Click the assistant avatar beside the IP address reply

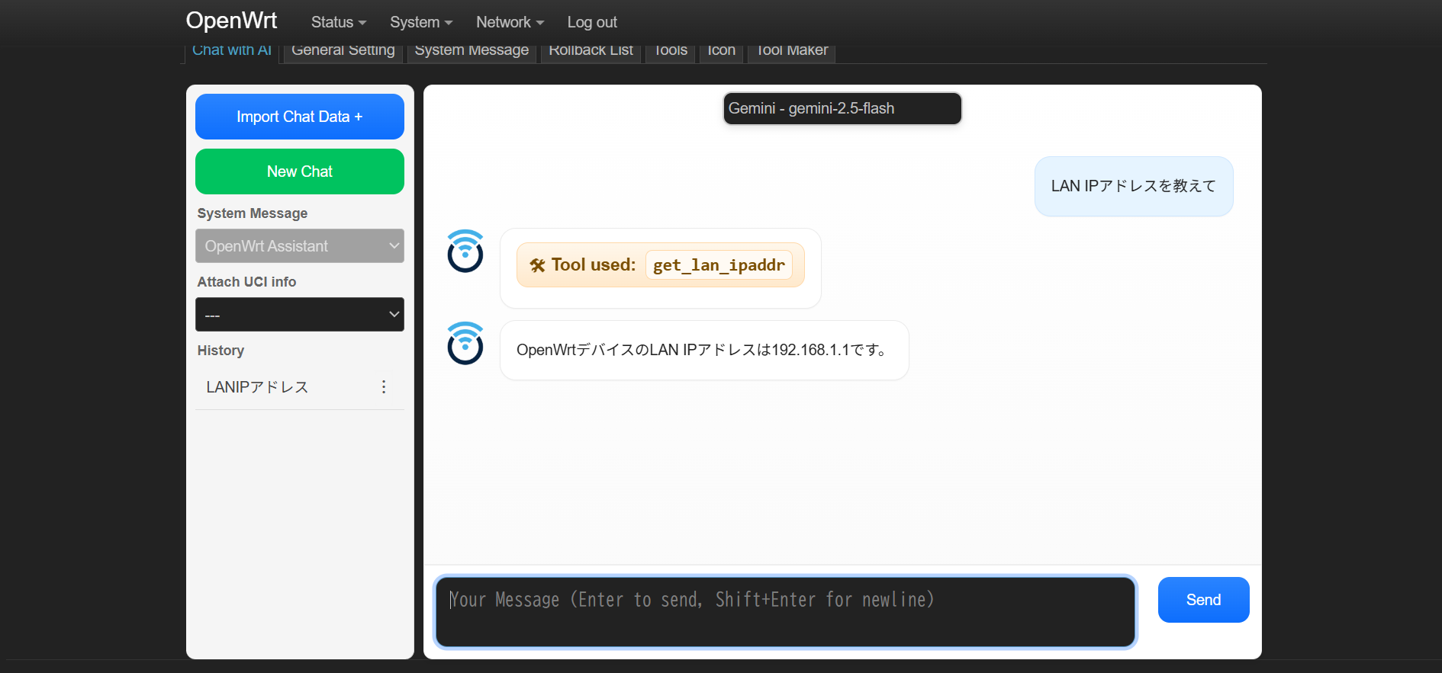(x=465, y=343)
